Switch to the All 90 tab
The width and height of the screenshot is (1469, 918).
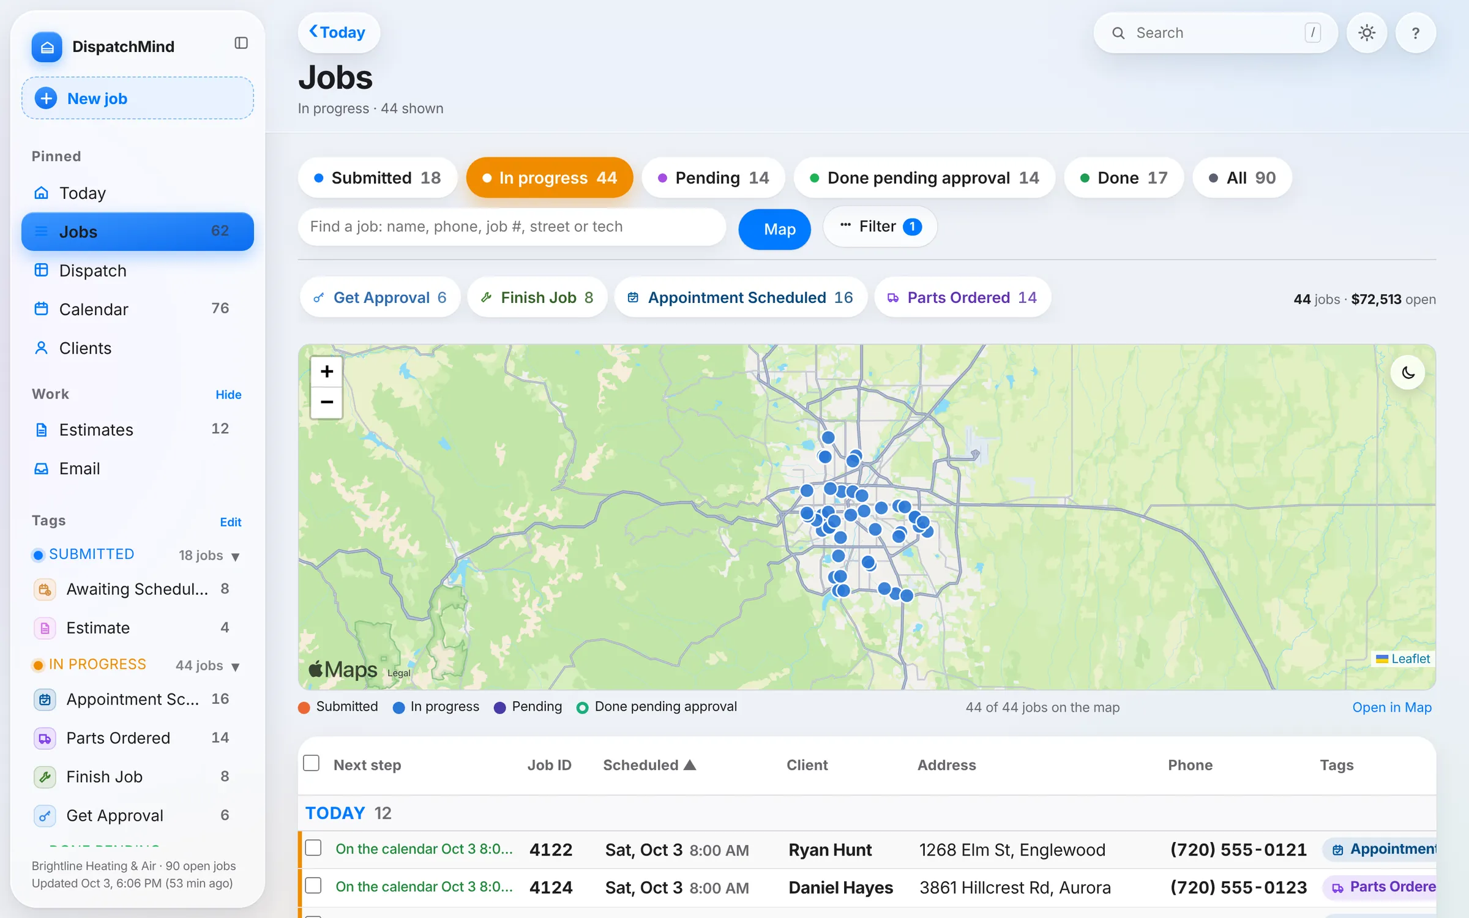click(1242, 178)
